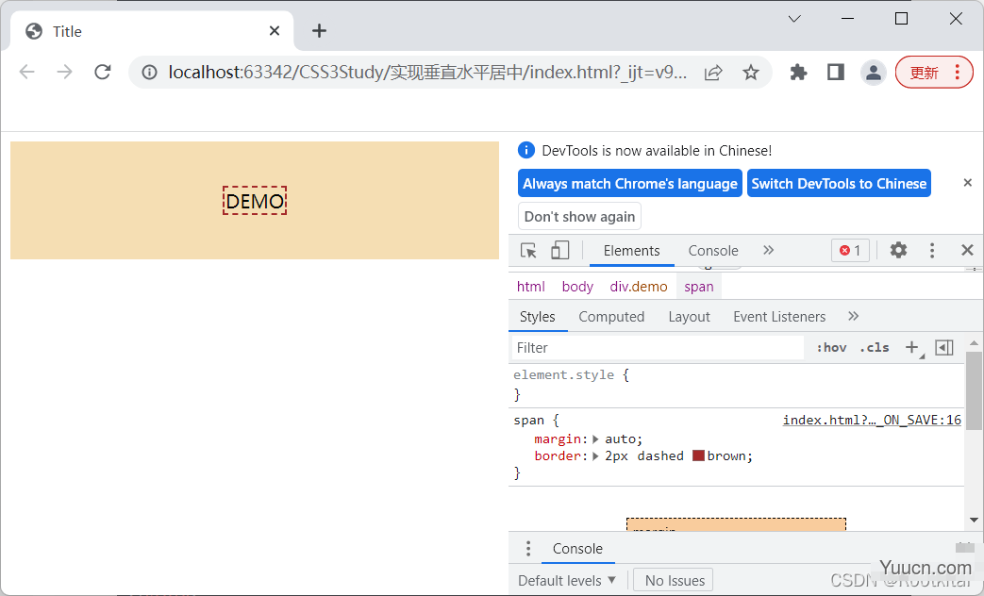Click the browser back arrow

[x=27, y=73]
